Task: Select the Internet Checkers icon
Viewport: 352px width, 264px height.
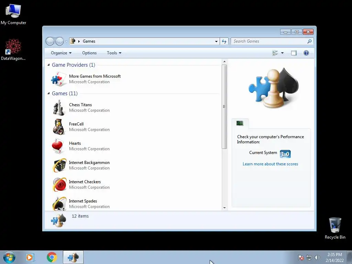Action: pyautogui.click(x=59, y=185)
